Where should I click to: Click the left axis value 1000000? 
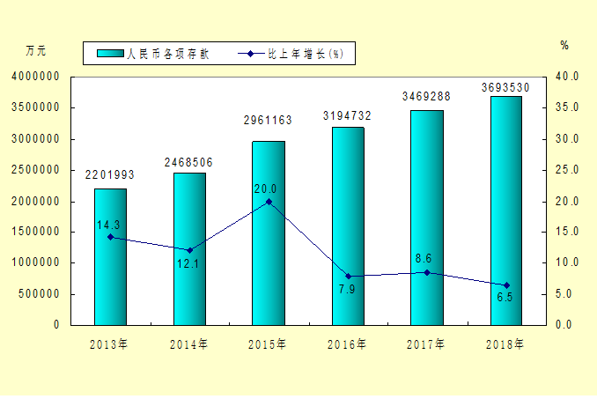pos(36,262)
